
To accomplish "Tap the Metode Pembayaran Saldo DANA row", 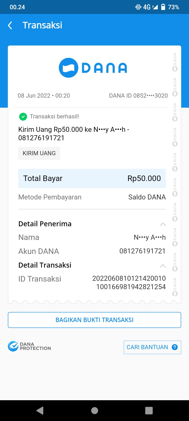I will (92, 197).
